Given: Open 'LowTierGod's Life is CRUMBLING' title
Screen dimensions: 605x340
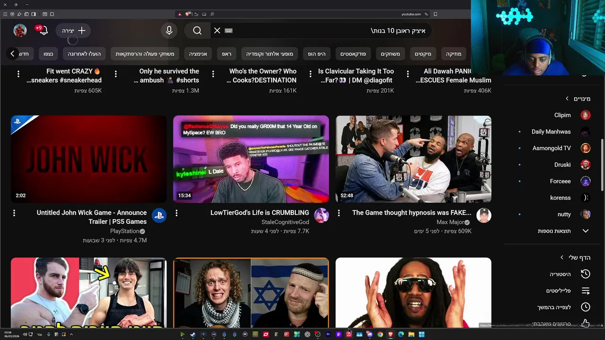Looking at the screenshot, I should tap(260, 213).
